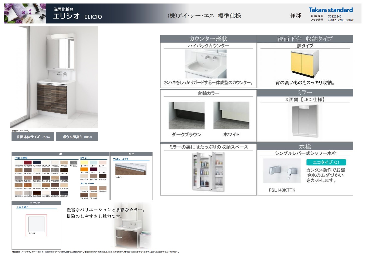Pick the TS-3094E dark olefin swatch
The width and height of the screenshot is (365, 257).
click(84, 195)
